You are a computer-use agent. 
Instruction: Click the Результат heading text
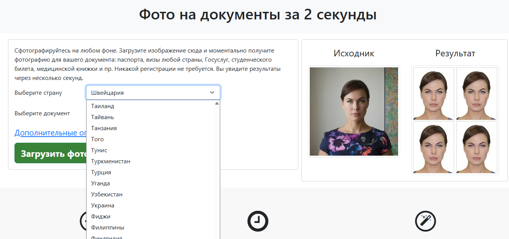tap(455, 54)
